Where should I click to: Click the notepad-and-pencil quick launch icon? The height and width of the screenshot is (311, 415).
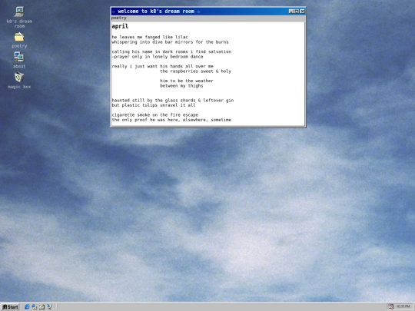tap(41, 306)
